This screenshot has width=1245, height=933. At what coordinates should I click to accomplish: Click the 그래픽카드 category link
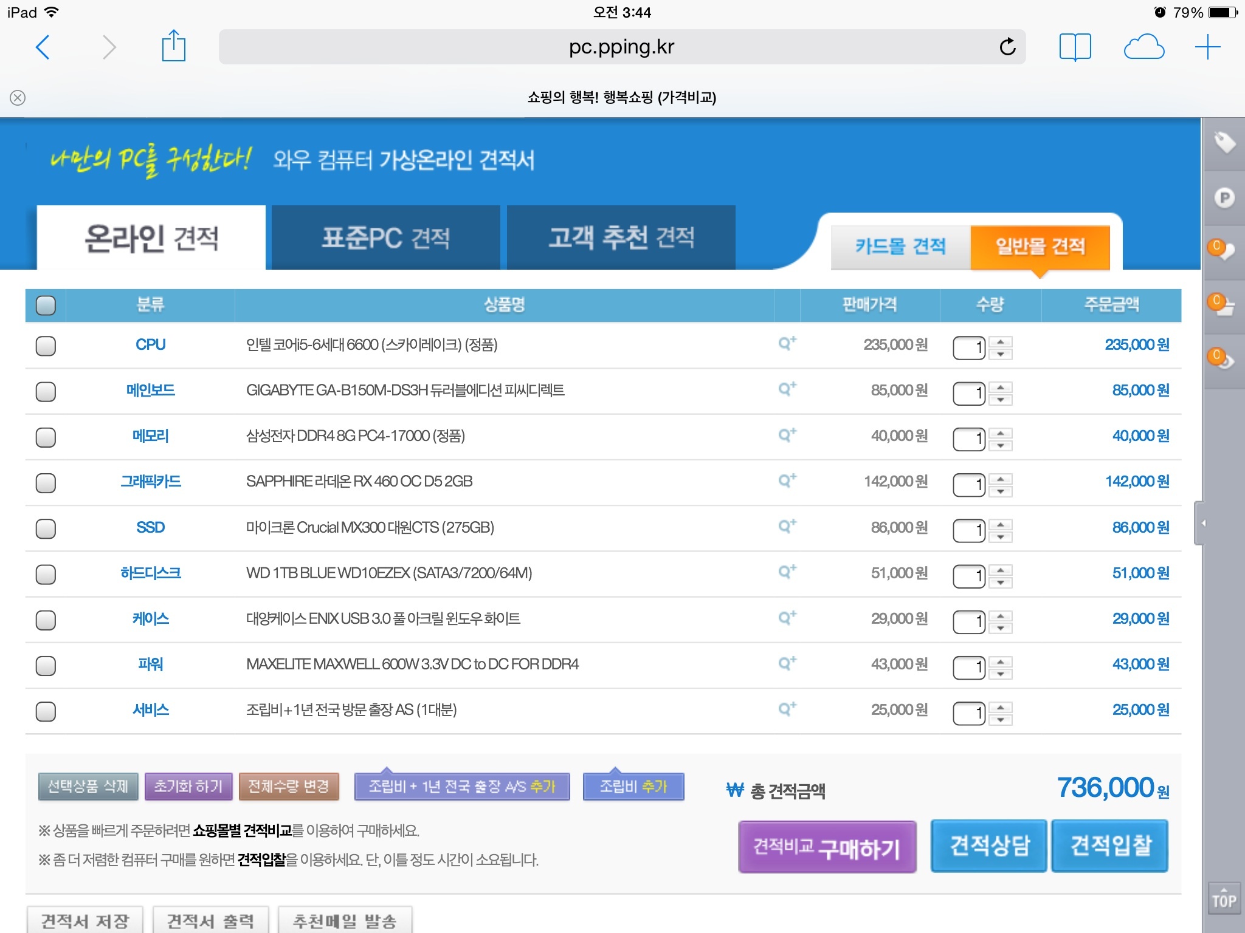pyautogui.click(x=150, y=482)
